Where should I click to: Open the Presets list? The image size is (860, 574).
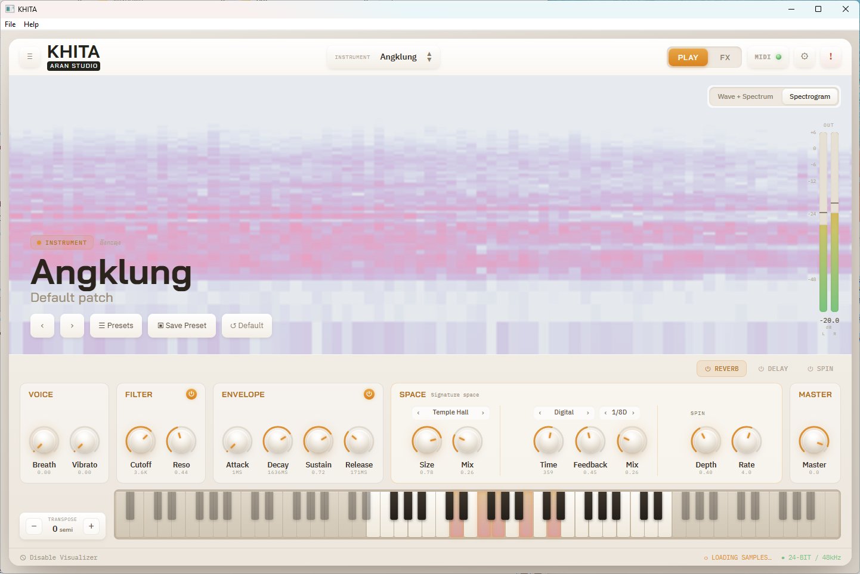coord(116,326)
